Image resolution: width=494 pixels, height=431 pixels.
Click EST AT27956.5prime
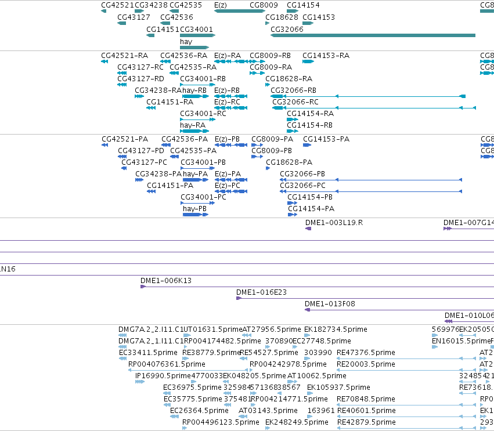272,329
